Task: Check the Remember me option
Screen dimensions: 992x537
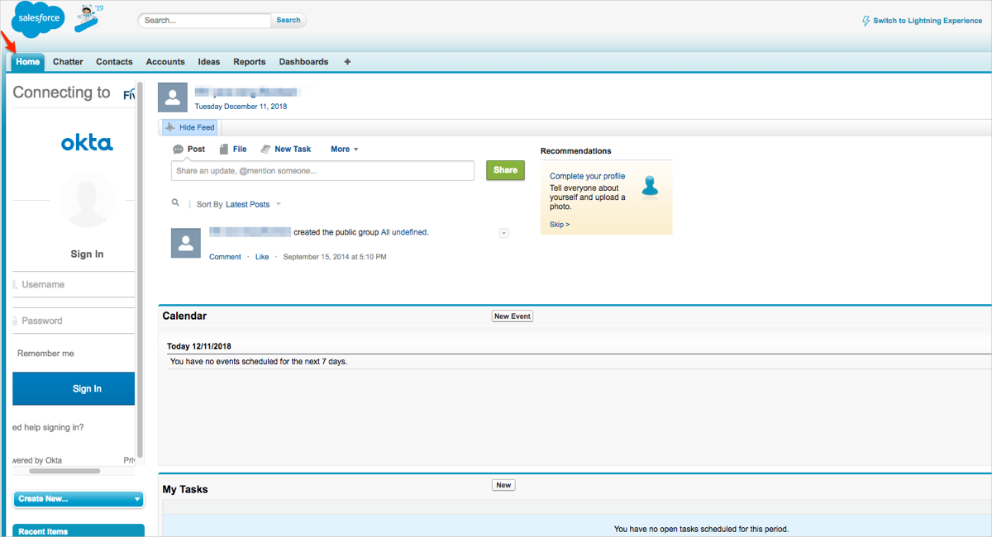Action: [x=45, y=354]
